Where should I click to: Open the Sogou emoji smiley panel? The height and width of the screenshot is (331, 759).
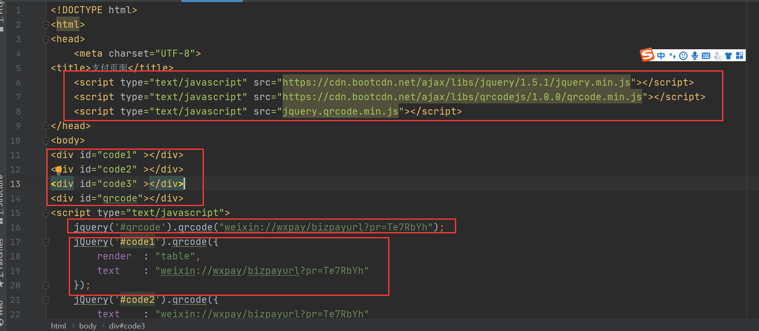684,55
